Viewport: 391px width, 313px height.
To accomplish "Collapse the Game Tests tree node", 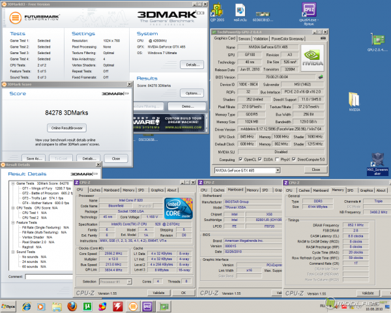I will (x=13, y=183).
